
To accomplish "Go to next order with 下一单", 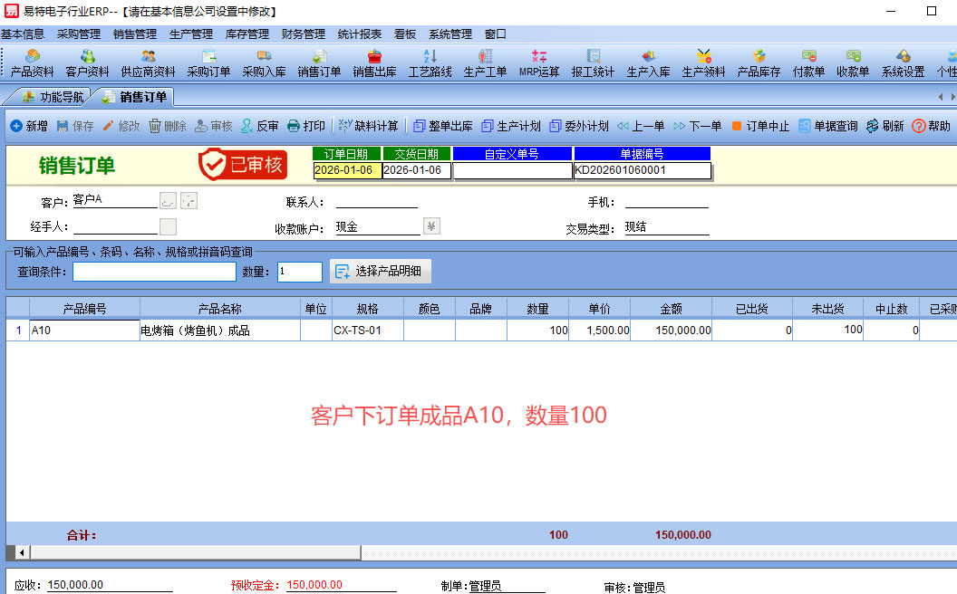I will [697, 126].
